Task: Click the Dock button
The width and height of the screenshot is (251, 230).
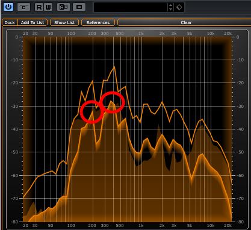Action: [10, 22]
